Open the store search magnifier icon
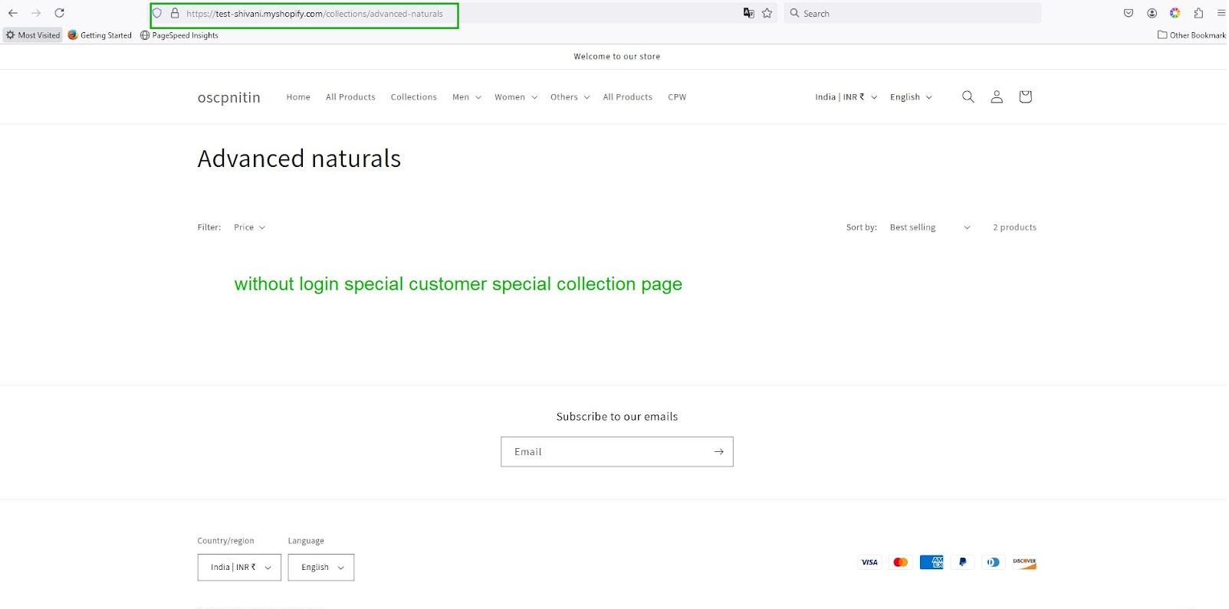This screenshot has height=609, width=1229. [968, 97]
